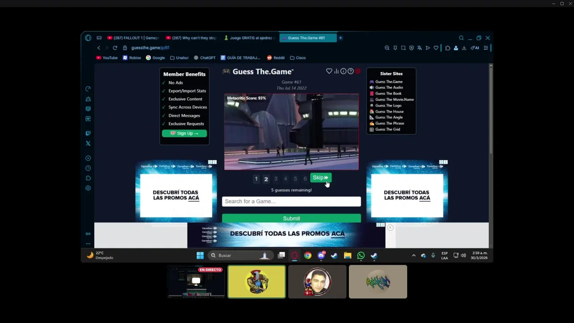Open YouTube bookmark

click(107, 57)
